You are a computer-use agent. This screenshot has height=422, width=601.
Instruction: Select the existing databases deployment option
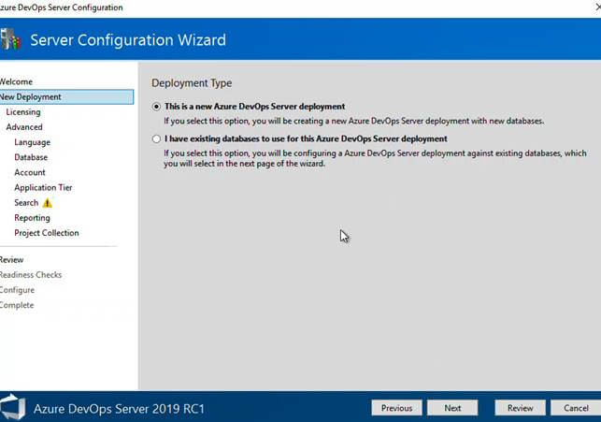coord(156,138)
